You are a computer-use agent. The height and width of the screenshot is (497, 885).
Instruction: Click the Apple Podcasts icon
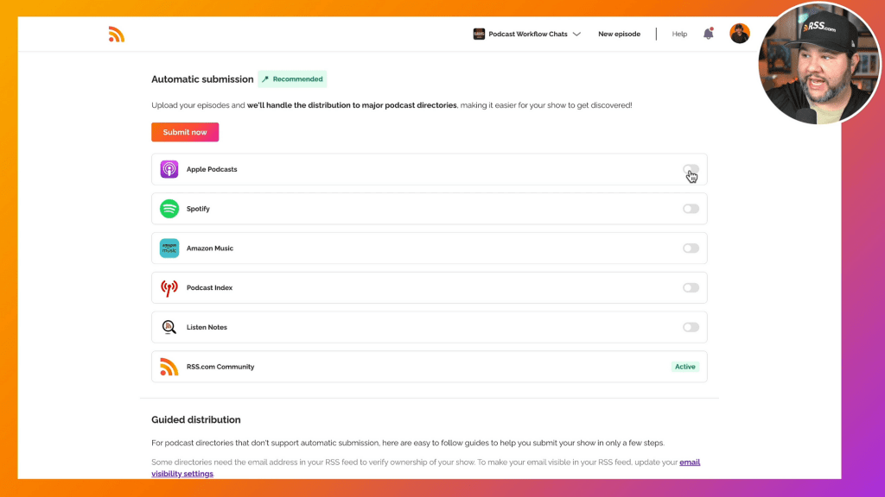(x=169, y=169)
